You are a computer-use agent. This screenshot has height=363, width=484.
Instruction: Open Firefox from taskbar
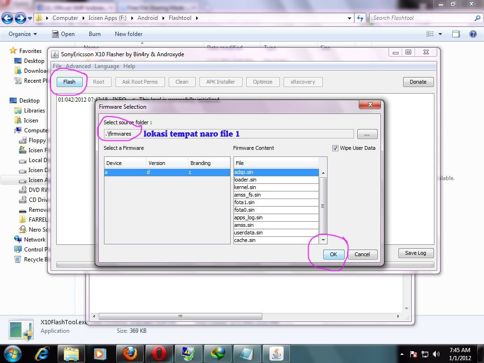130,354
